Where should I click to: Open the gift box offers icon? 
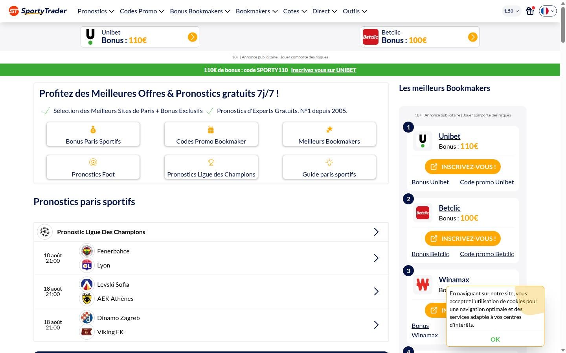530,11
